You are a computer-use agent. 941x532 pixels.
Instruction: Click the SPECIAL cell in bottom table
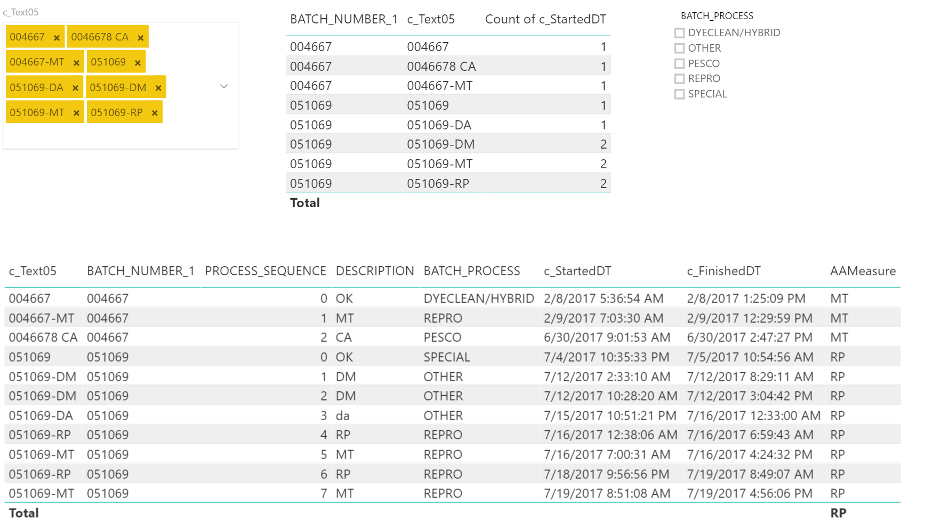[447, 357]
